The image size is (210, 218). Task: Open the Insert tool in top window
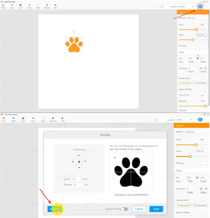(21, 5)
